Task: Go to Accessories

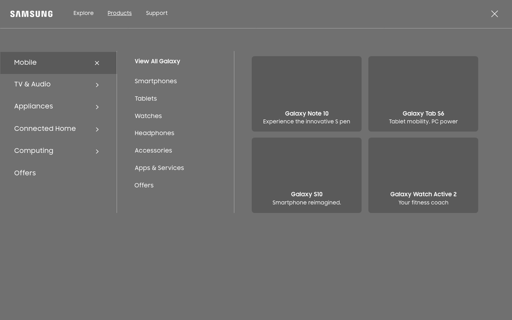Action: (153, 151)
